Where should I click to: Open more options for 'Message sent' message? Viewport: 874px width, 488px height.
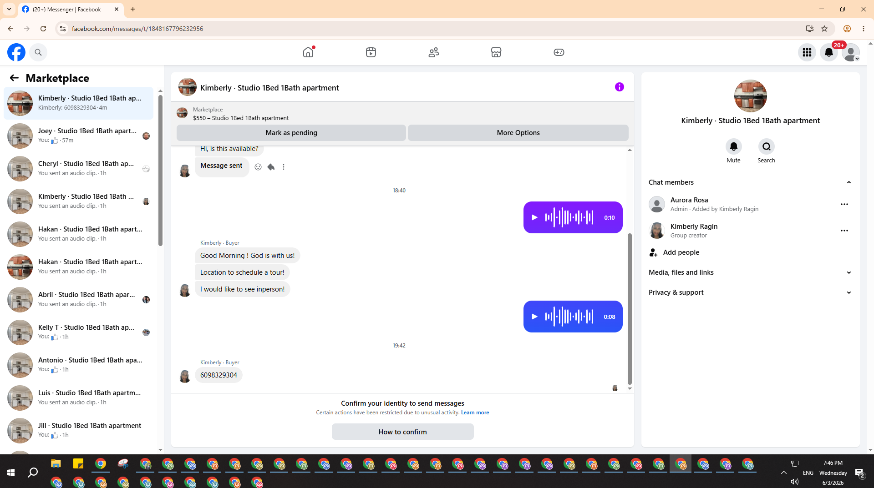click(x=284, y=167)
